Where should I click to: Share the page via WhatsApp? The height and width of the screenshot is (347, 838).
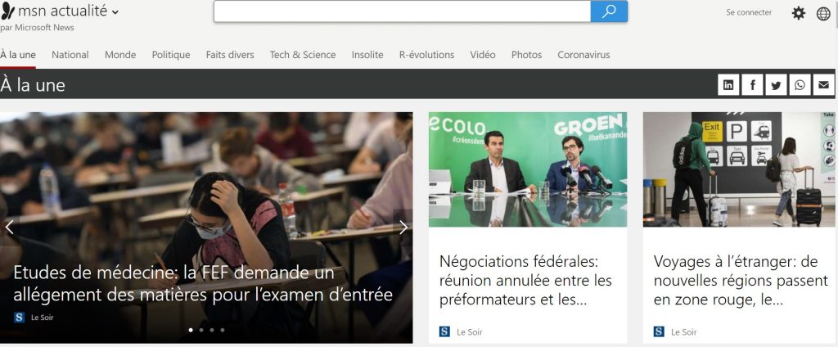tap(800, 85)
